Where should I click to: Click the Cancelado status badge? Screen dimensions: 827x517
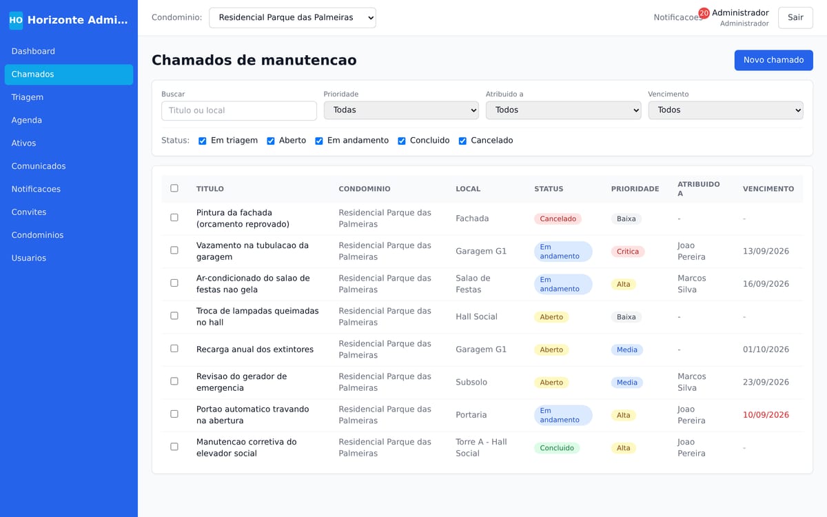coord(558,219)
